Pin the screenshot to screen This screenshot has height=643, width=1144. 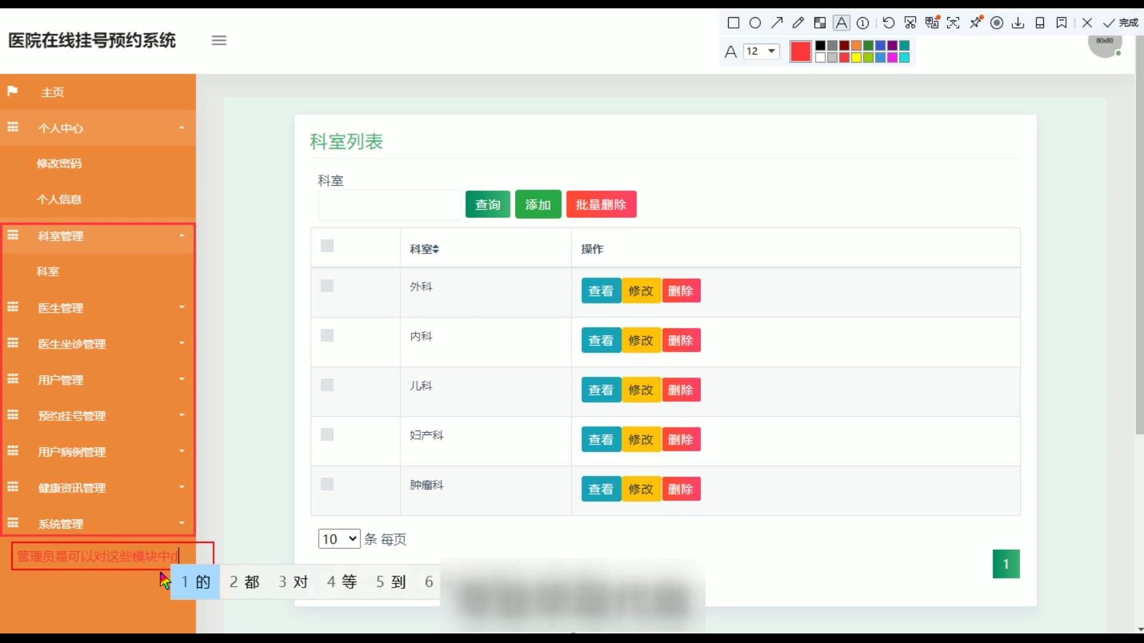tap(975, 23)
